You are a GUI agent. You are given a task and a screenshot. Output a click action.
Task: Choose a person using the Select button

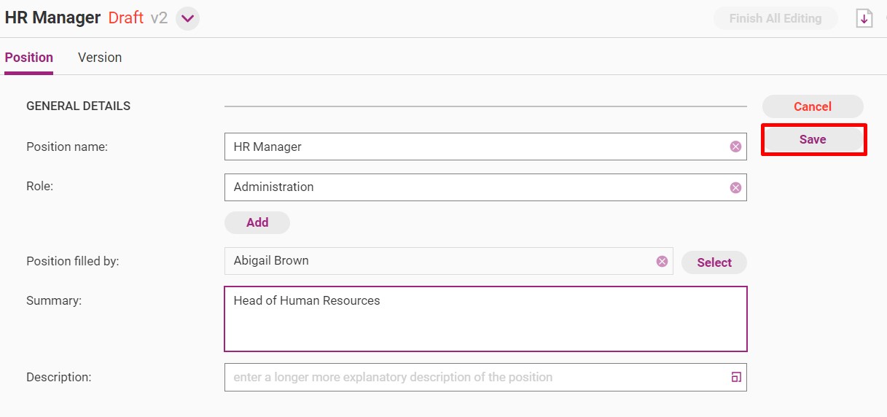point(714,262)
